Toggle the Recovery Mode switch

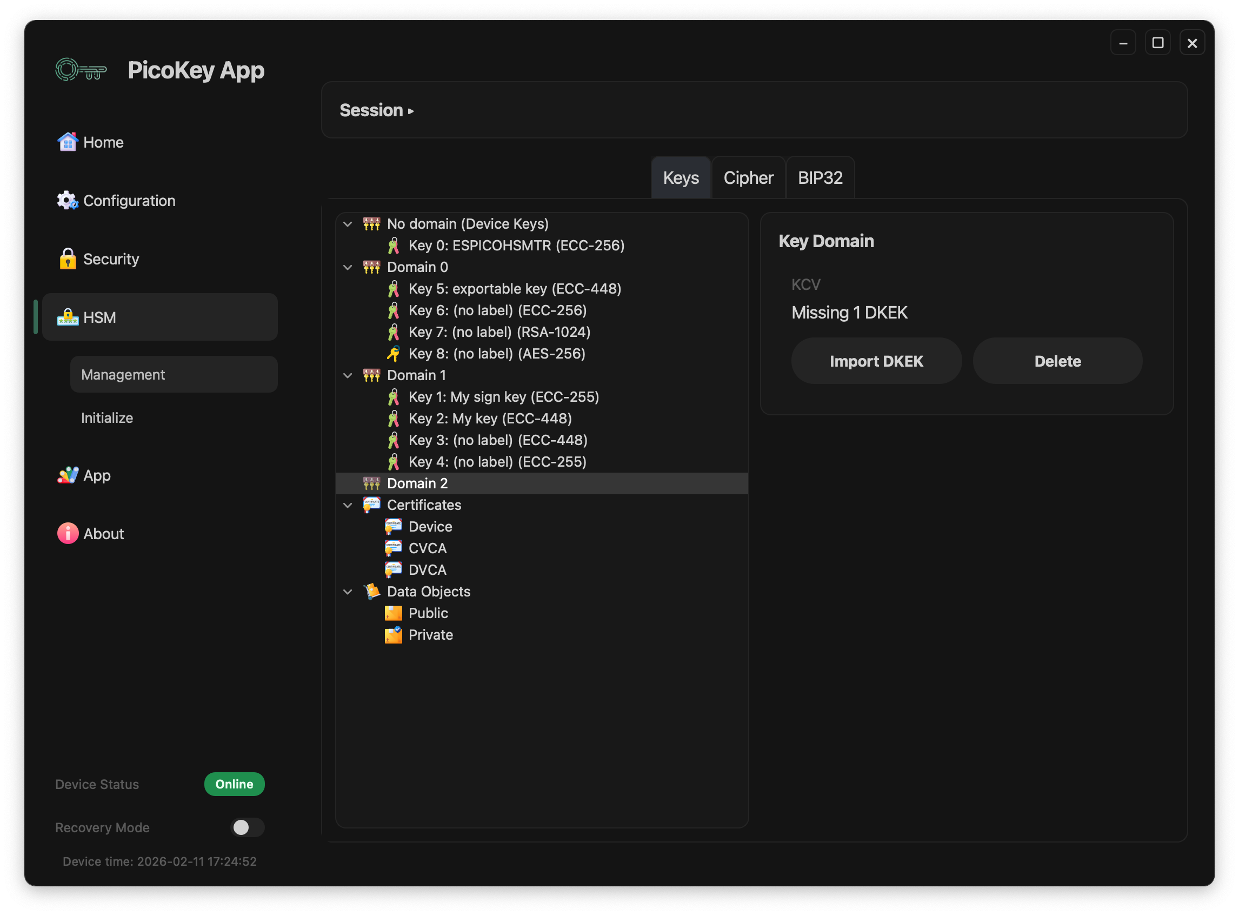(247, 827)
